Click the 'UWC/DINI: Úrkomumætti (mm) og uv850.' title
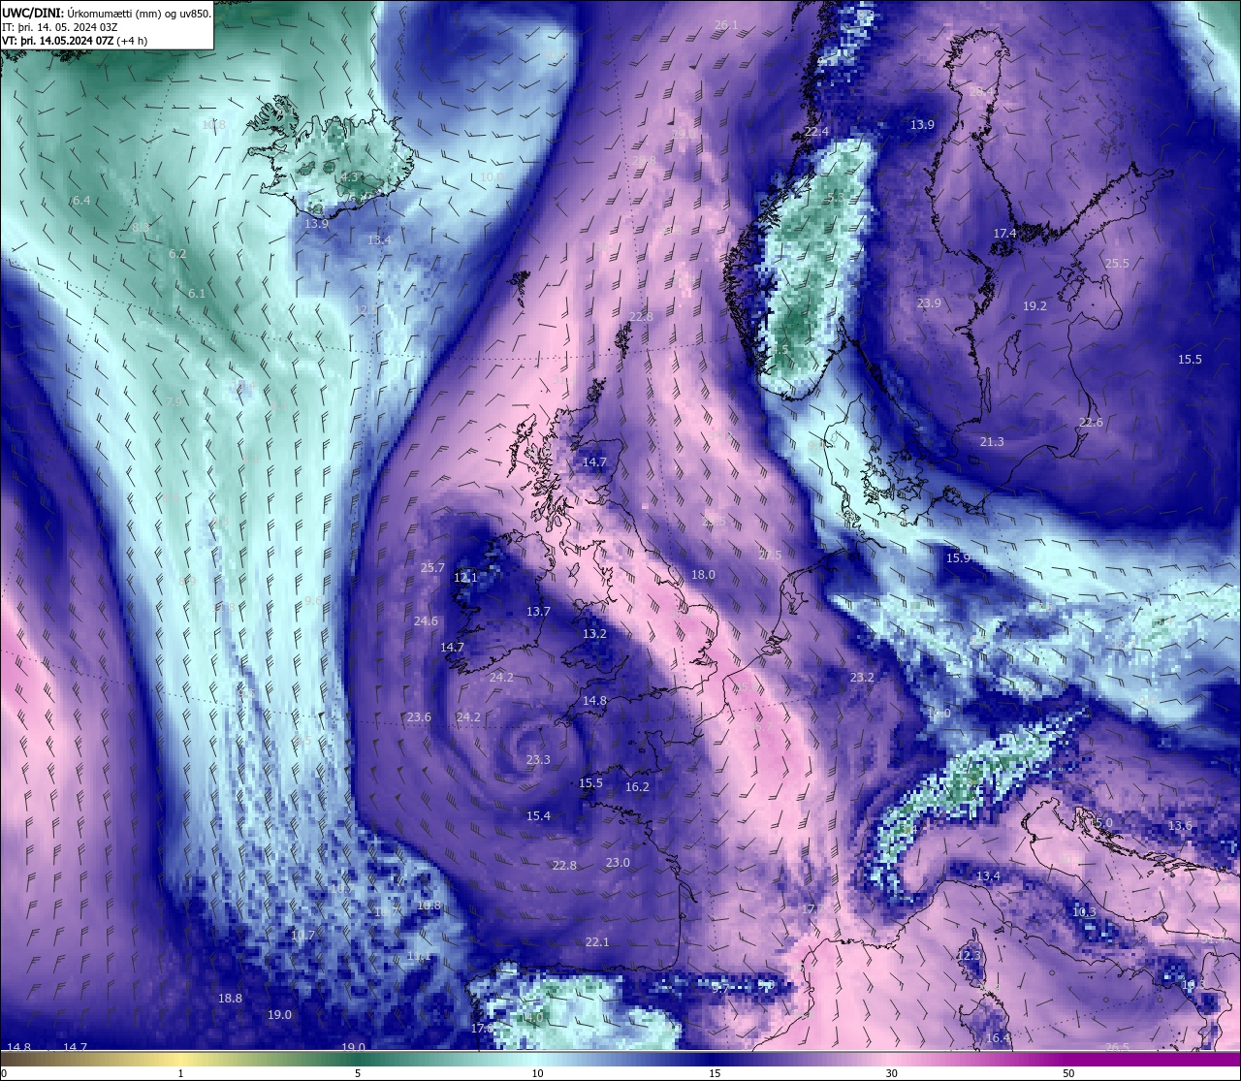The image size is (1241, 1081). tap(106, 13)
